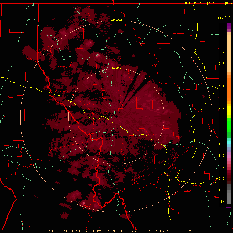Click the 50 NMI range ring label
The width and height of the screenshot is (233, 233).
click(116, 69)
